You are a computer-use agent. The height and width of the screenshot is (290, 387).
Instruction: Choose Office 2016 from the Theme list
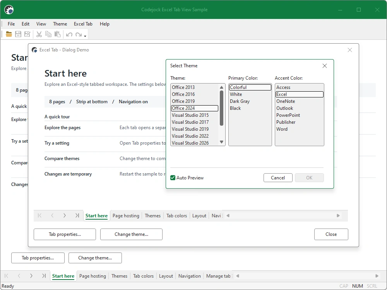tap(195, 94)
